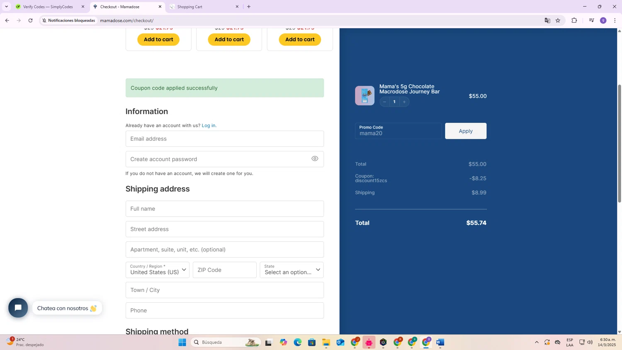Screen dimensions: 622x350
Task: Open the clock and date panel
Action: pyautogui.click(x=607, y=342)
